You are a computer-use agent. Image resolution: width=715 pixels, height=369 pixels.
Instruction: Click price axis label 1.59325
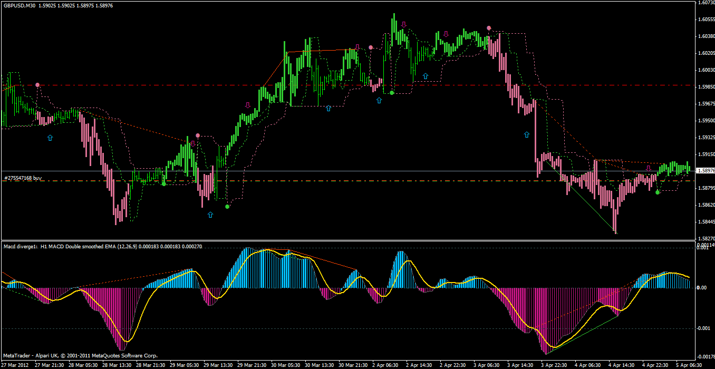(x=706, y=138)
